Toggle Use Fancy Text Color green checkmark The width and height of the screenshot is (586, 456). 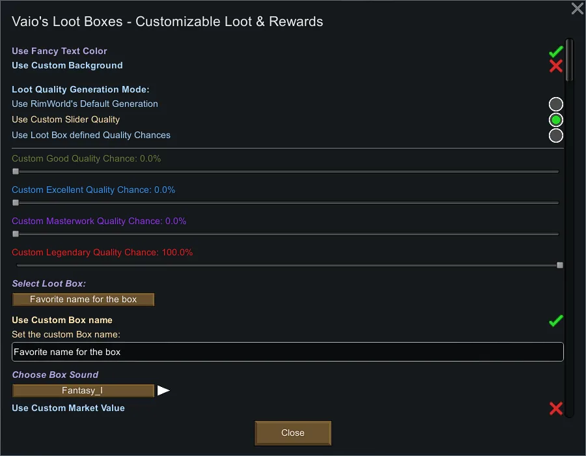(555, 51)
